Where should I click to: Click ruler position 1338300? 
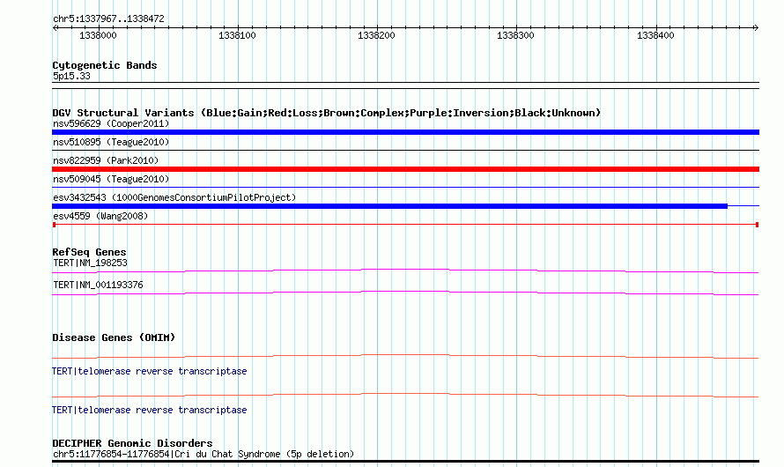click(515, 35)
